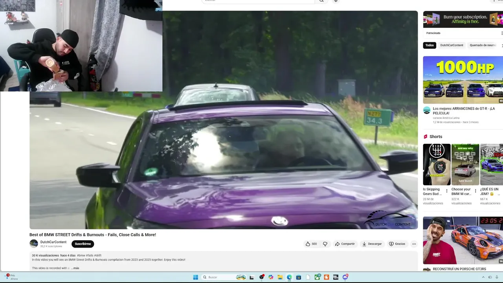Open the DutchCarContent channel name link
The height and width of the screenshot is (283, 503).
coord(53,242)
